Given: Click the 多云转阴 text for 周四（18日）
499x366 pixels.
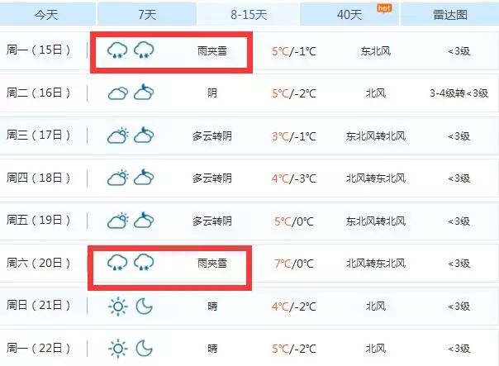Looking at the screenshot, I should pyautogui.click(x=211, y=178).
